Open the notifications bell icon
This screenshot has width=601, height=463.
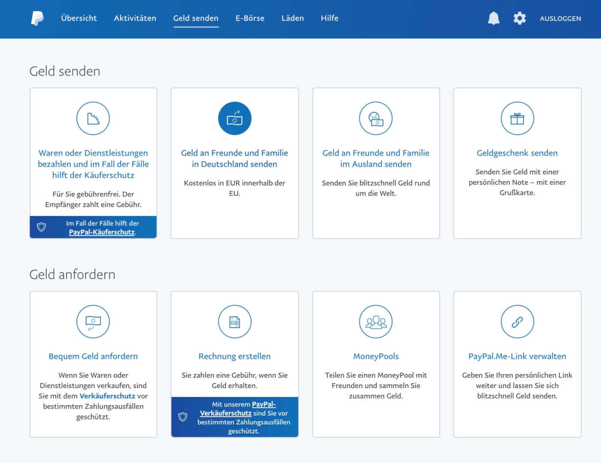(494, 18)
